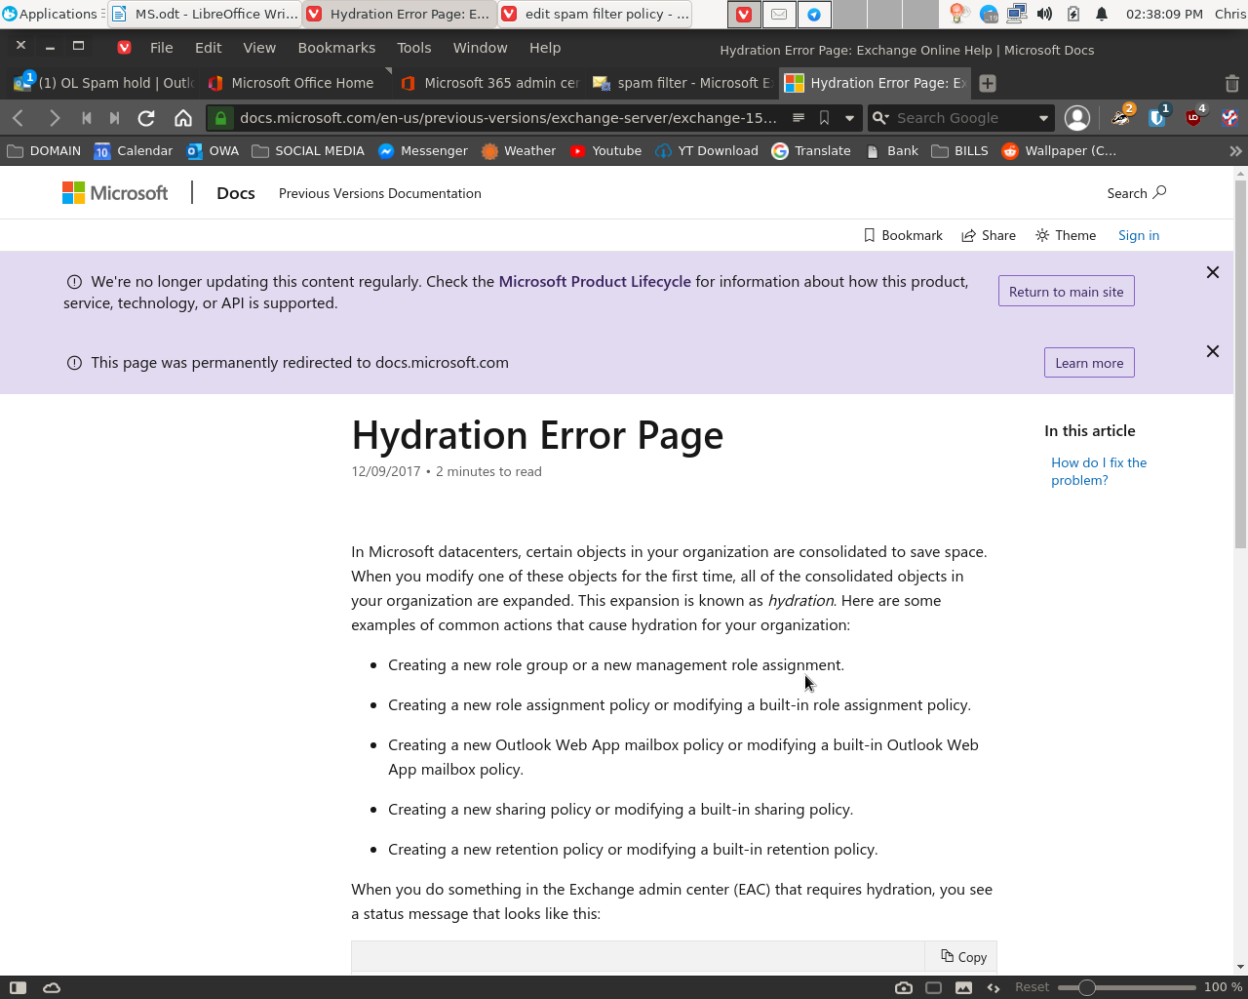This screenshot has height=999, width=1248.
Task: Show more bookmarks with the chevron
Action: click(1235, 151)
